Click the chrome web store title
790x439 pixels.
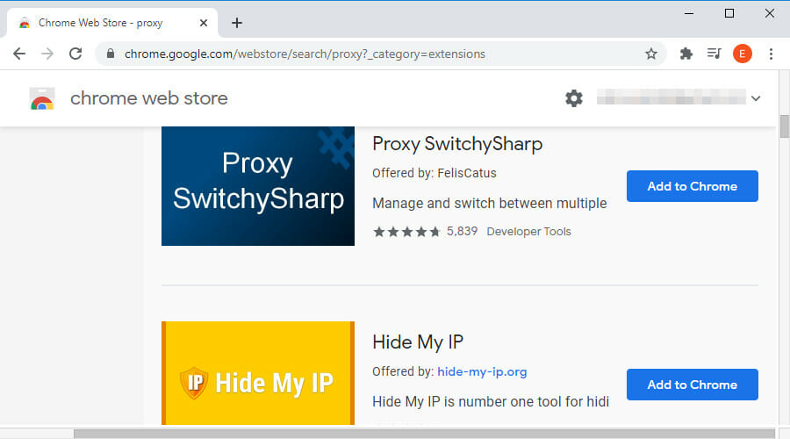click(148, 98)
